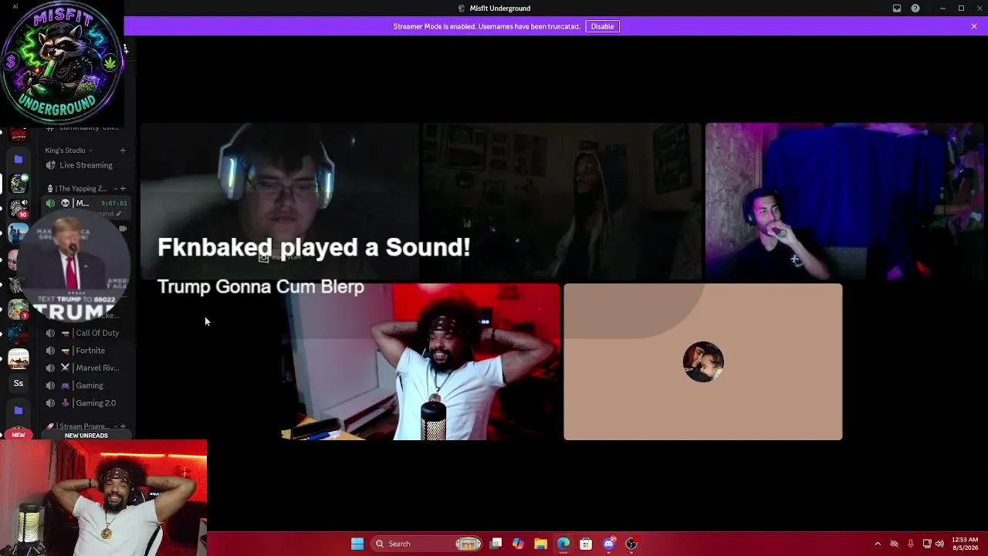Click the 'Trump Gonna Cum Blerp' text
Image resolution: width=988 pixels, height=556 pixels.
[x=260, y=286]
